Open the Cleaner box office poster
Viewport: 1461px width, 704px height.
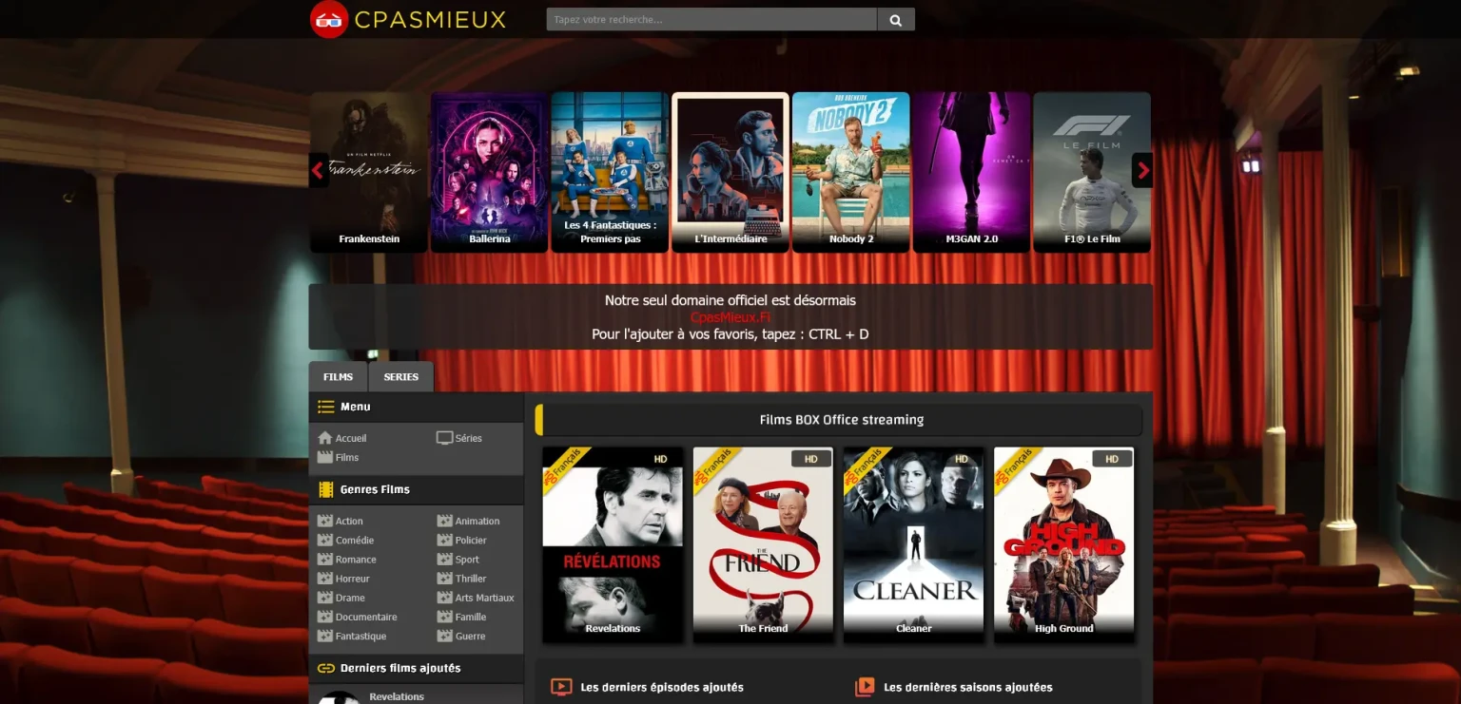coord(913,543)
